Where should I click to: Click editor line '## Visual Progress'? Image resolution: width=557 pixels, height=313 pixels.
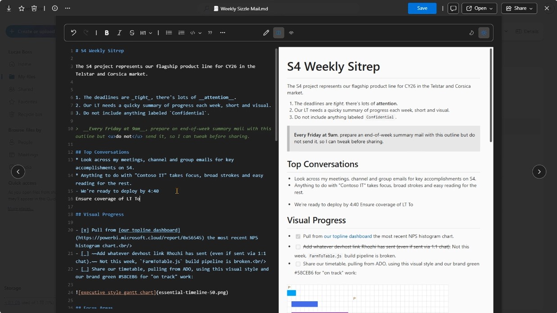point(100,214)
